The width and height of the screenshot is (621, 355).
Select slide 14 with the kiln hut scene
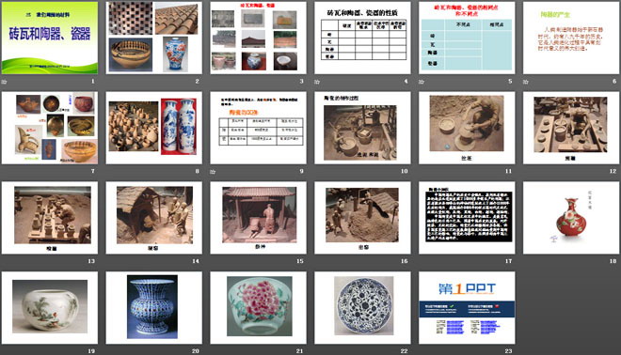coord(154,218)
